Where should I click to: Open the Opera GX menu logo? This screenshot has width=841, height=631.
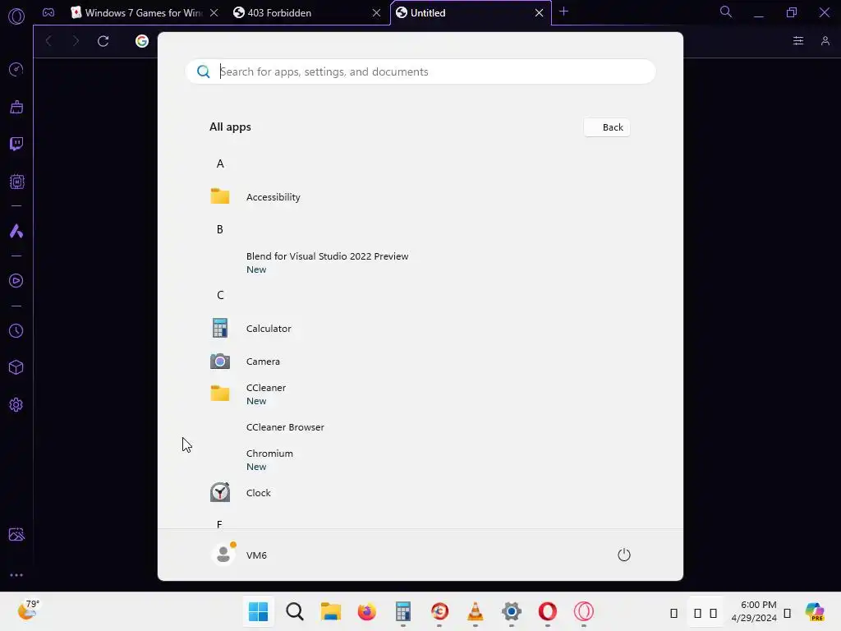[x=16, y=16]
